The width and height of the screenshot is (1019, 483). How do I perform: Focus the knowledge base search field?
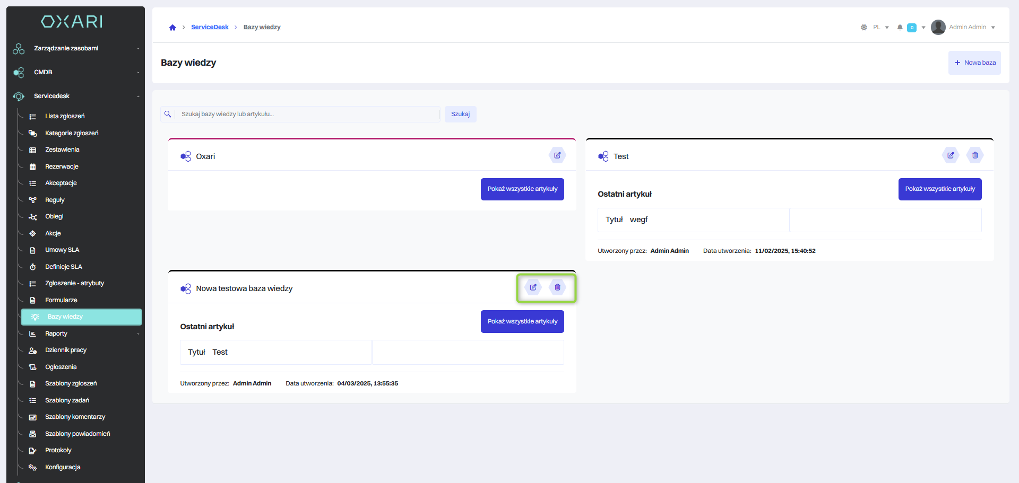(x=308, y=114)
